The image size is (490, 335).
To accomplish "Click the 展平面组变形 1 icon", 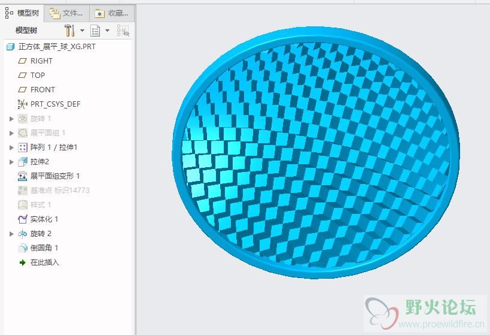I will coord(23,176).
